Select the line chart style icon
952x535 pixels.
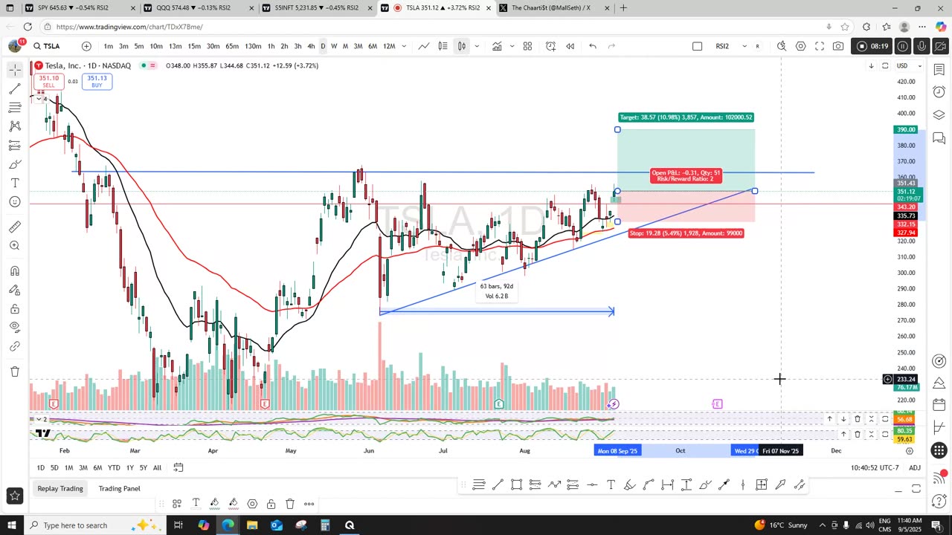[x=424, y=46]
